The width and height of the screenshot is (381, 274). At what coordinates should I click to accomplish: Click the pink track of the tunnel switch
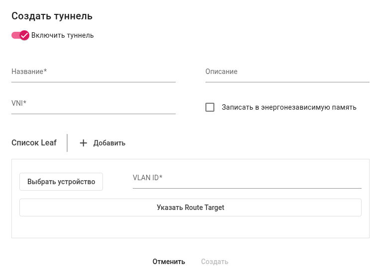pyautogui.click(x=15, y=35)
